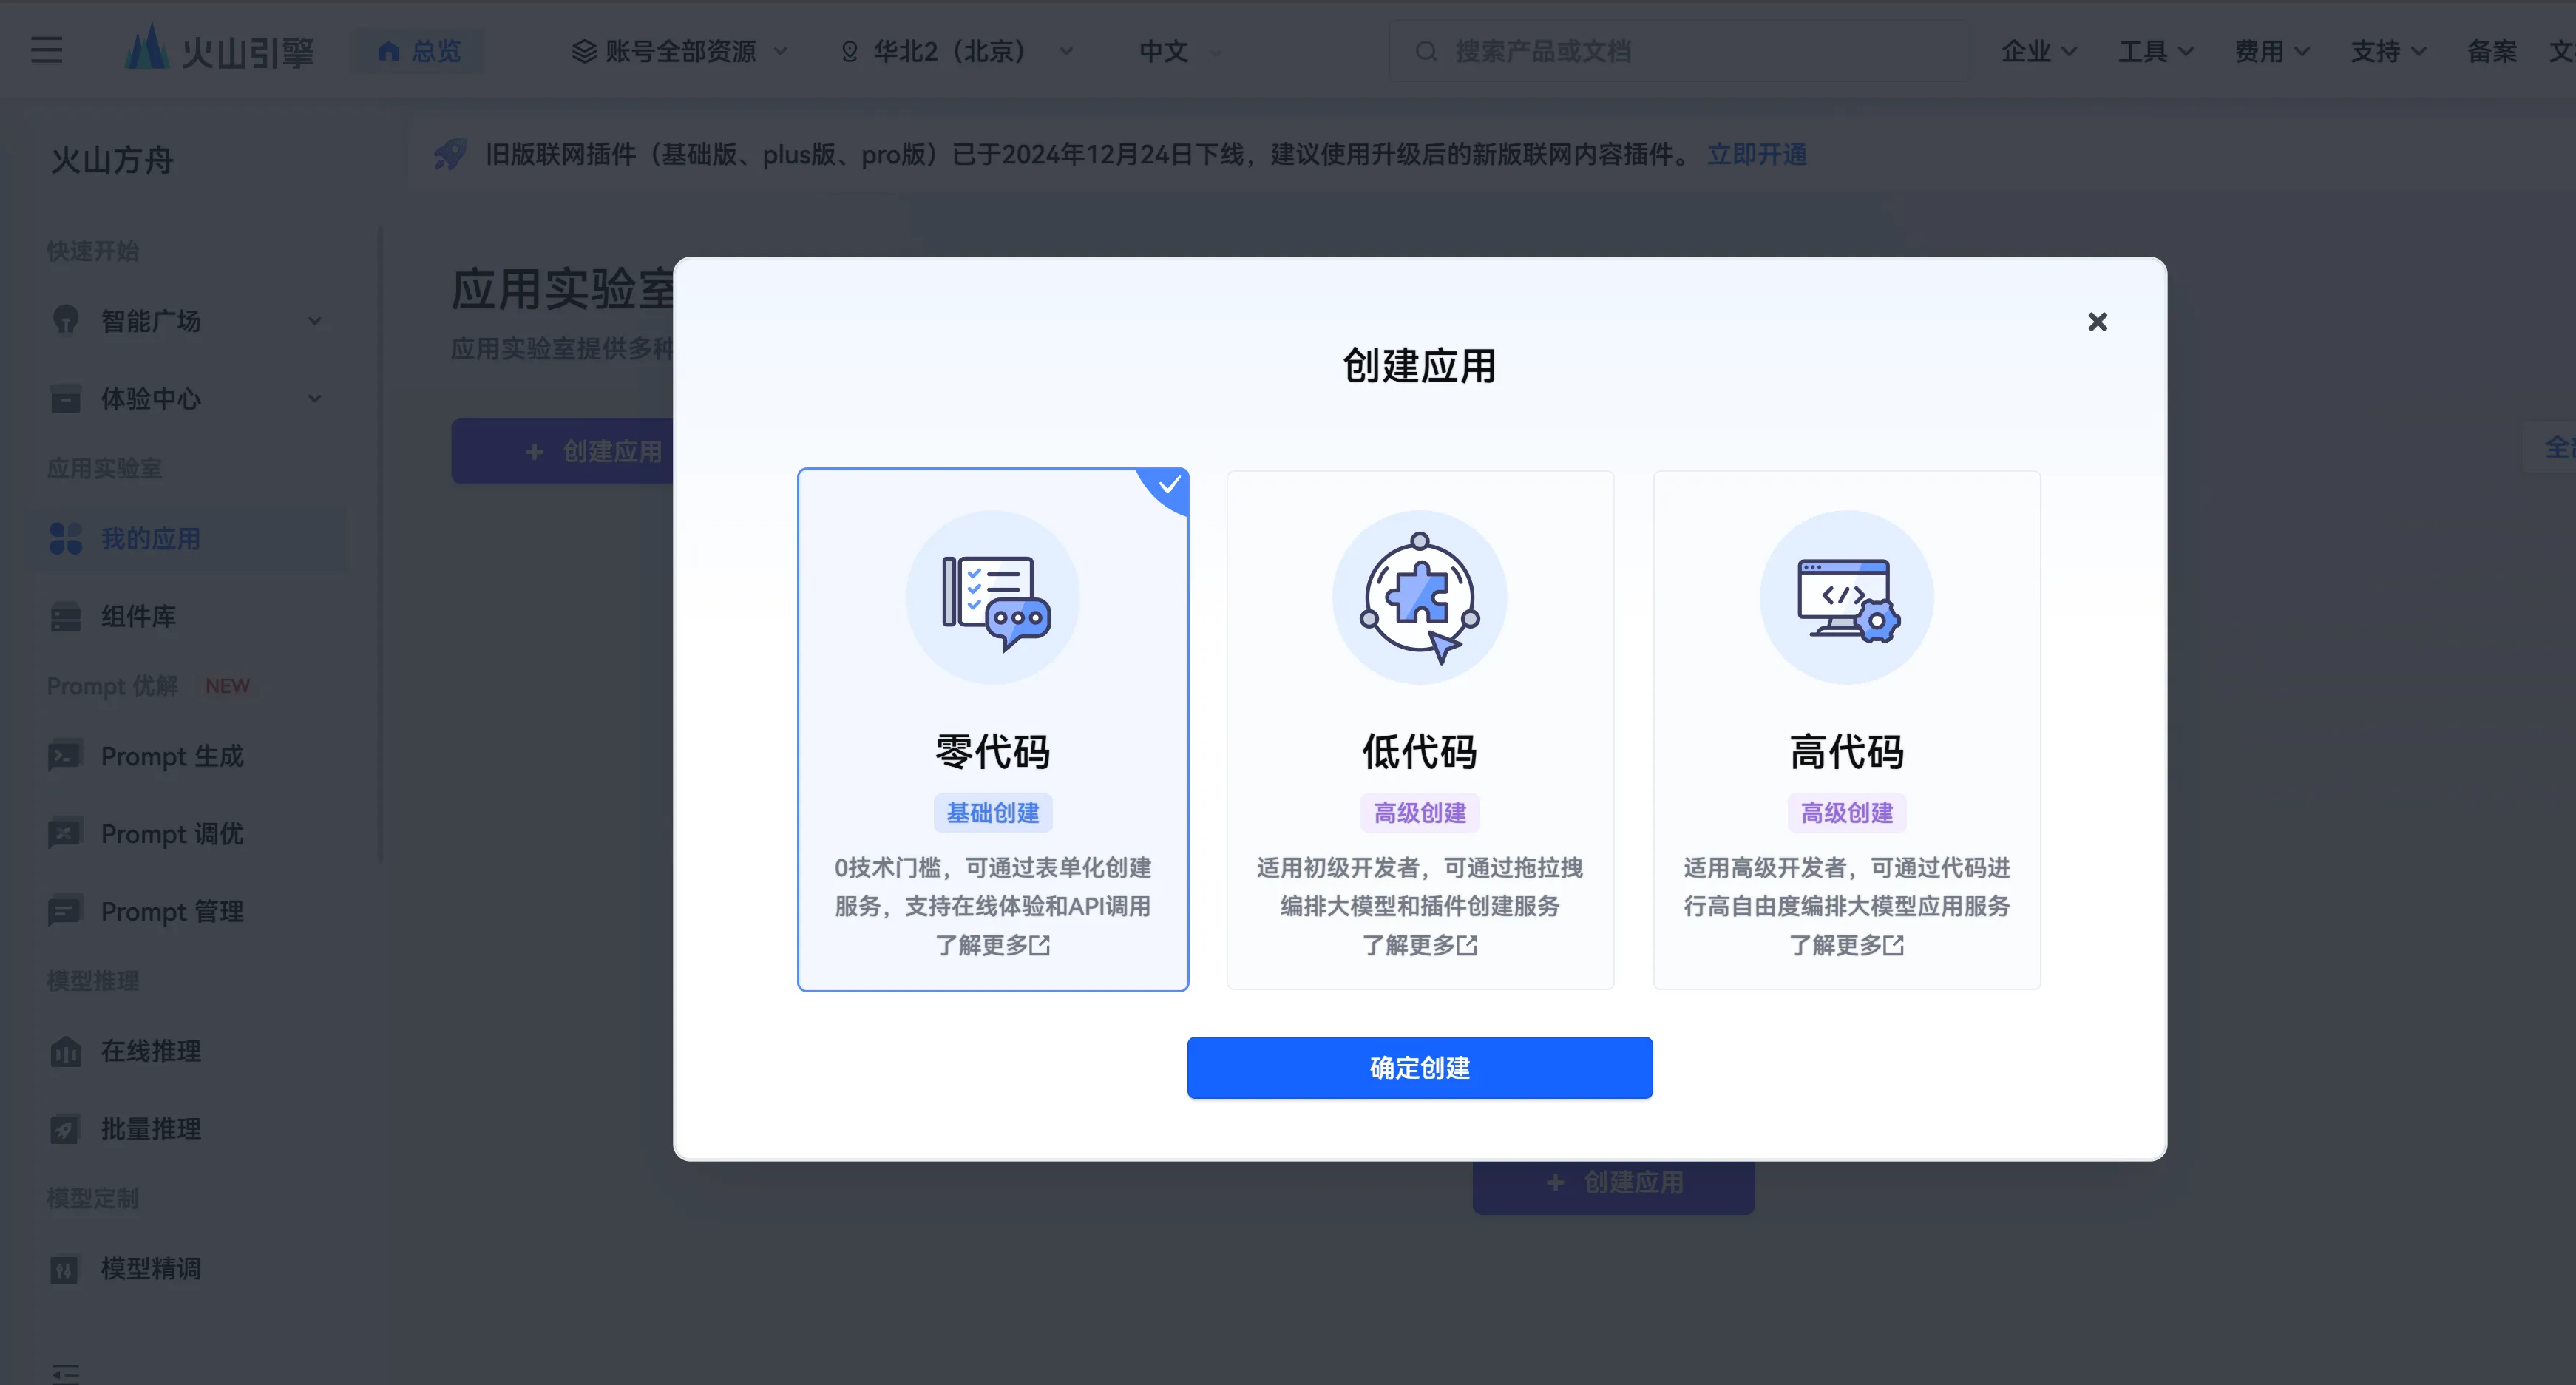
Task: Expand the 支持 menu
Action: (x=2388, y=51)
